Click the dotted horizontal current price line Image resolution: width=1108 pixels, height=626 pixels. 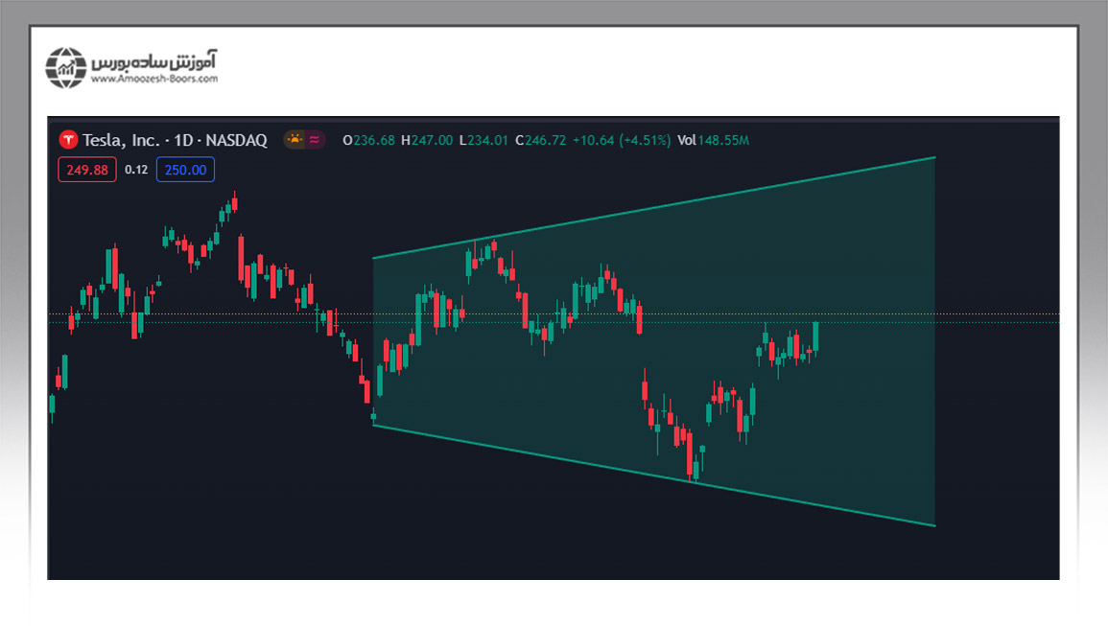(911, 313)
